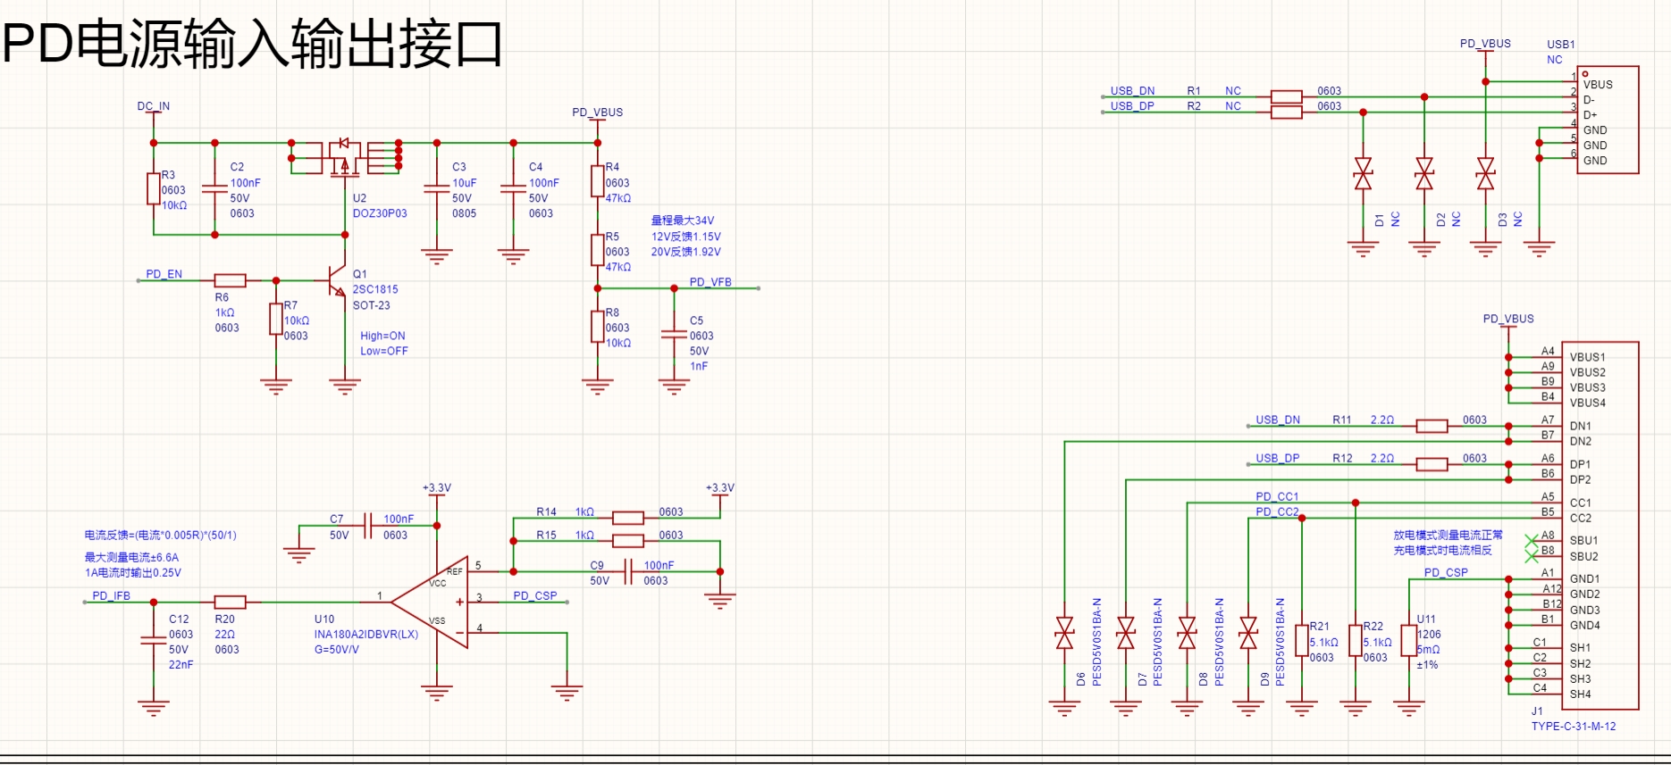Click the PD电源输入输出接口 title text
The image size is (1671, 765).
[254, 45]
